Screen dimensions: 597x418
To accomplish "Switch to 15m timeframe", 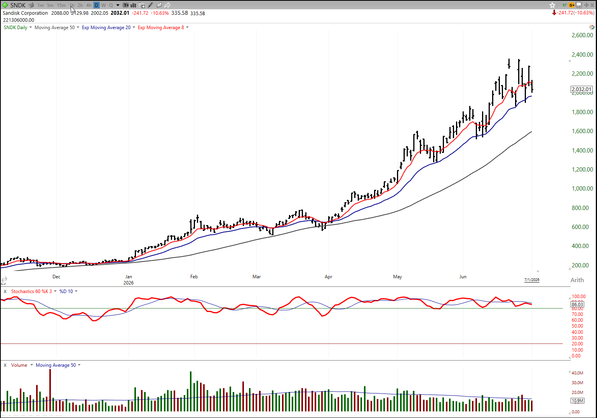I will point(61,5).
